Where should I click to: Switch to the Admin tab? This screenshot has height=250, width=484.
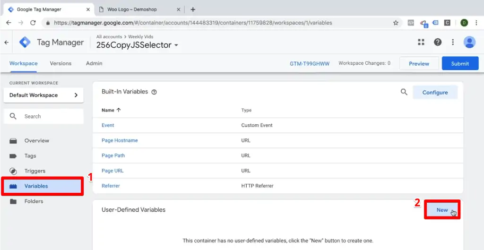(x=94, y=63)
